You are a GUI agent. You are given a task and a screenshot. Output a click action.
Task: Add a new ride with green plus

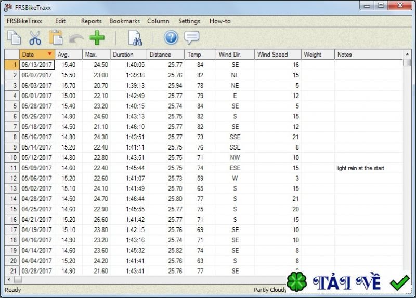(x=97, y=37)
